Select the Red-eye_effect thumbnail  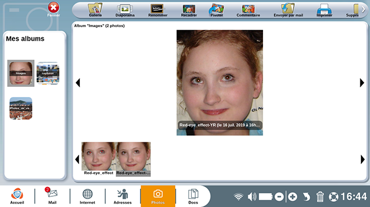point(98,159)
